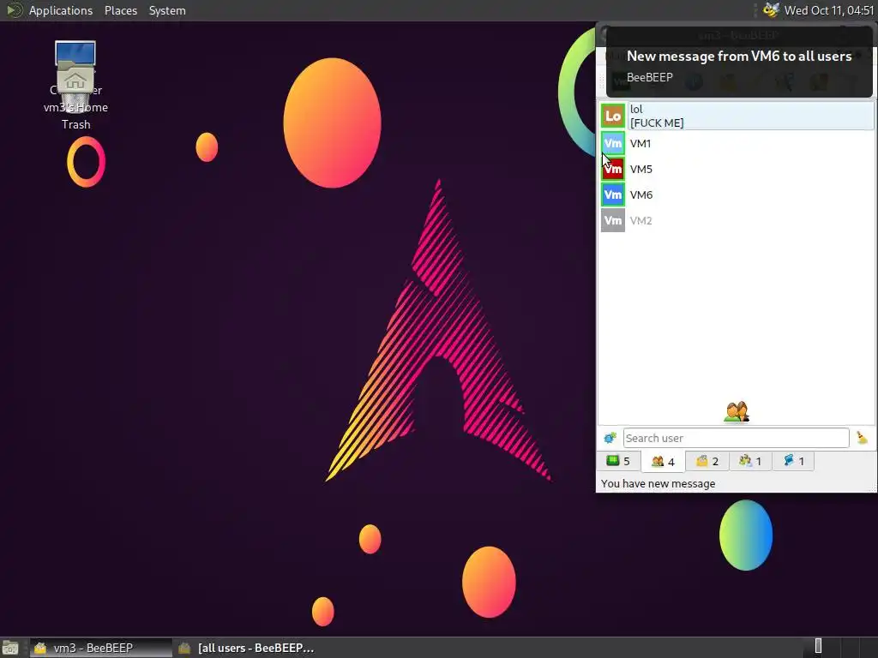This screenshot has width=878, height=658.
Task: Focus the Search user field
Action: (x=736, y=438)
